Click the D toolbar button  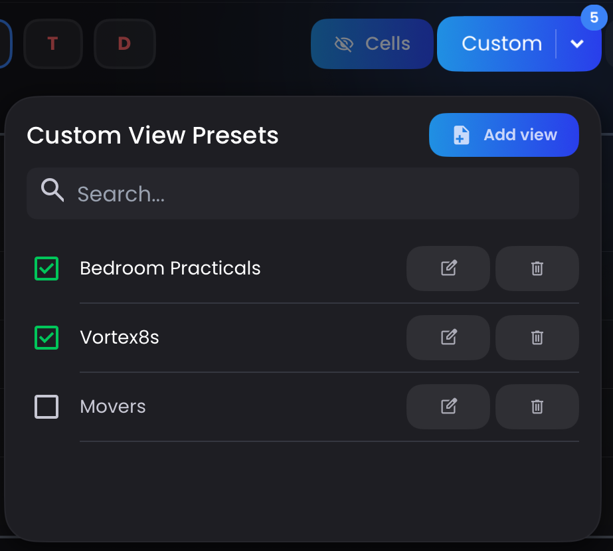124,44
